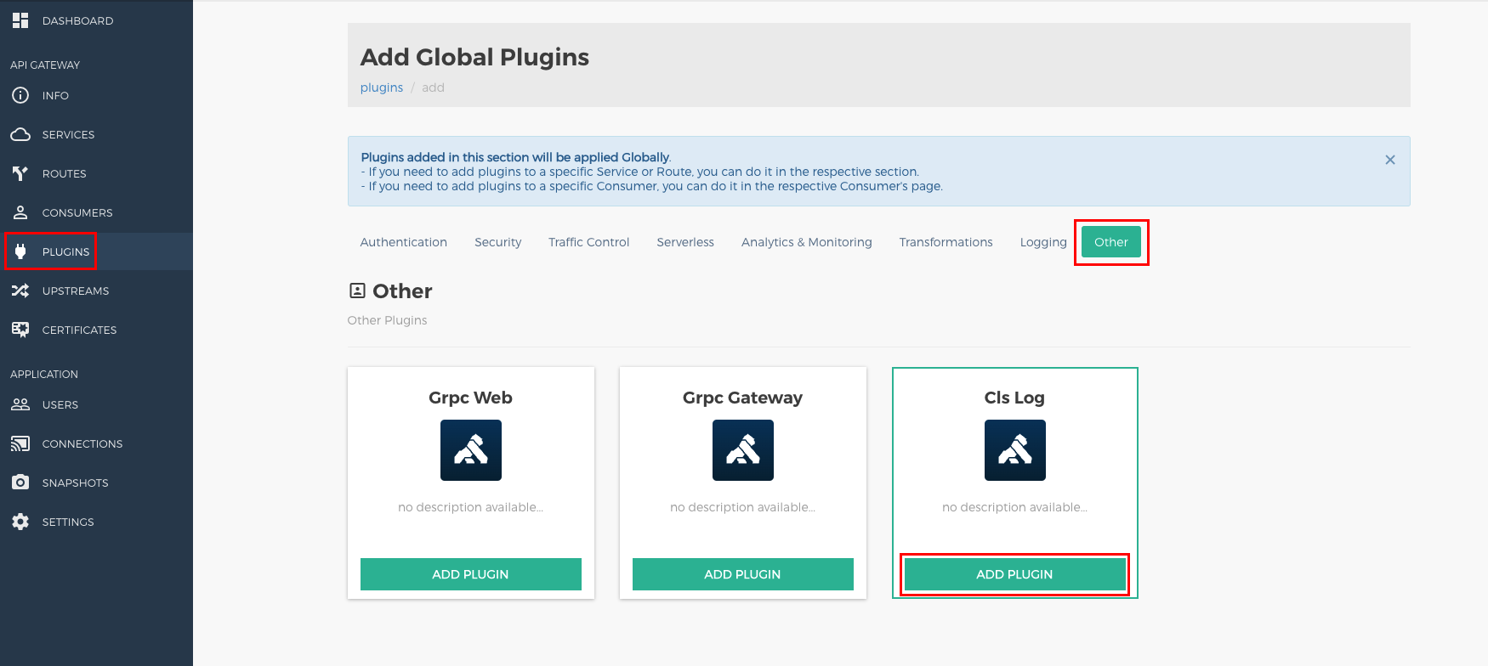Click the Services cloud icon

pyautogui.click(x=20, y=134)
